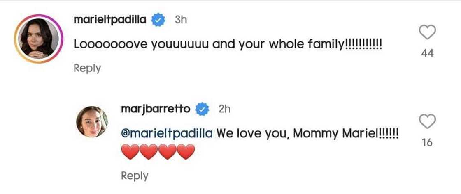Click the "We love you, Mommy Mariel" text
461x194 pixels.
[307, 133]
